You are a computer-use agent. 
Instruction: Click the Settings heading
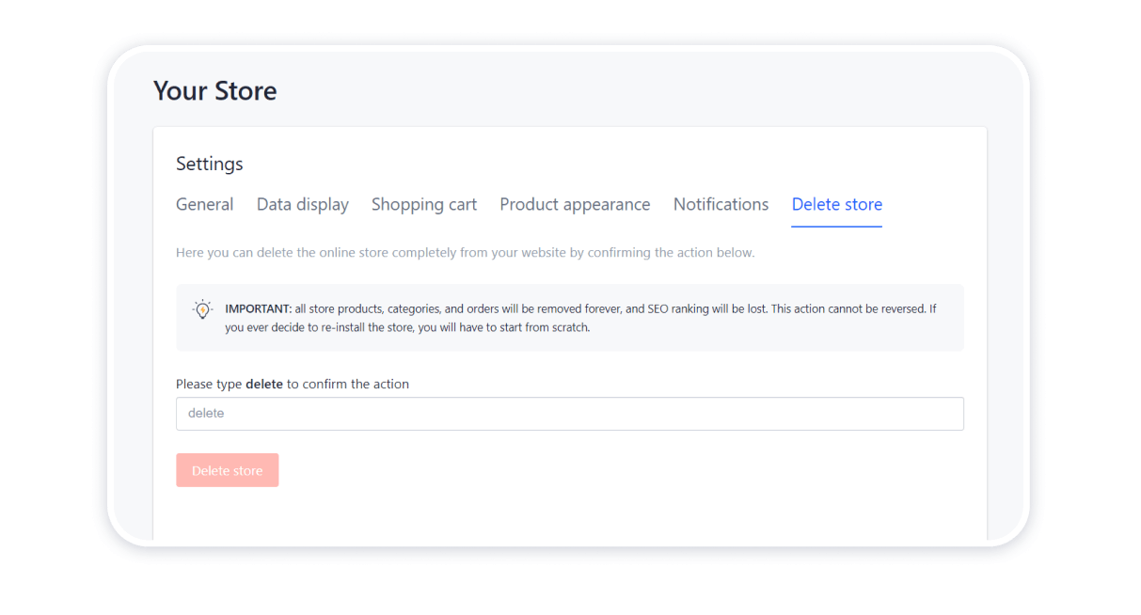click(x=209, y=164)
